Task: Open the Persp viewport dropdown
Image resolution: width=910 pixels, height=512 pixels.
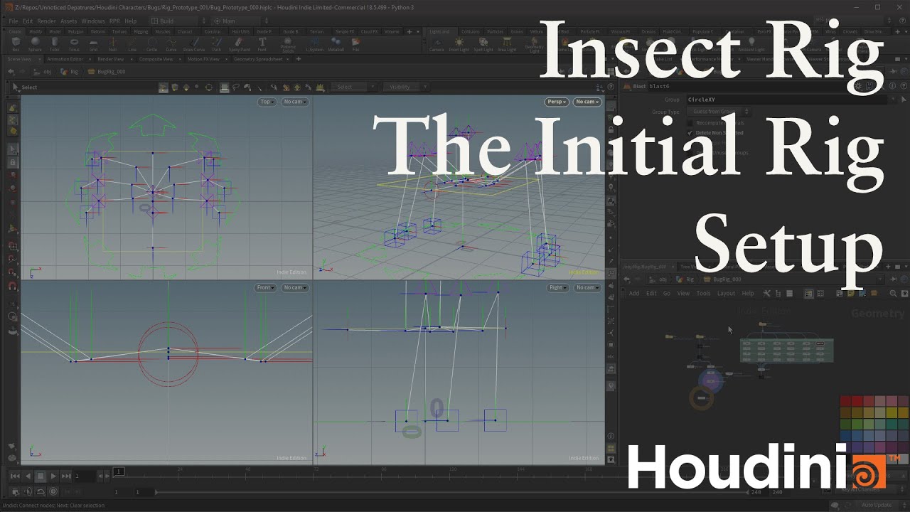Action: (557, 102)
